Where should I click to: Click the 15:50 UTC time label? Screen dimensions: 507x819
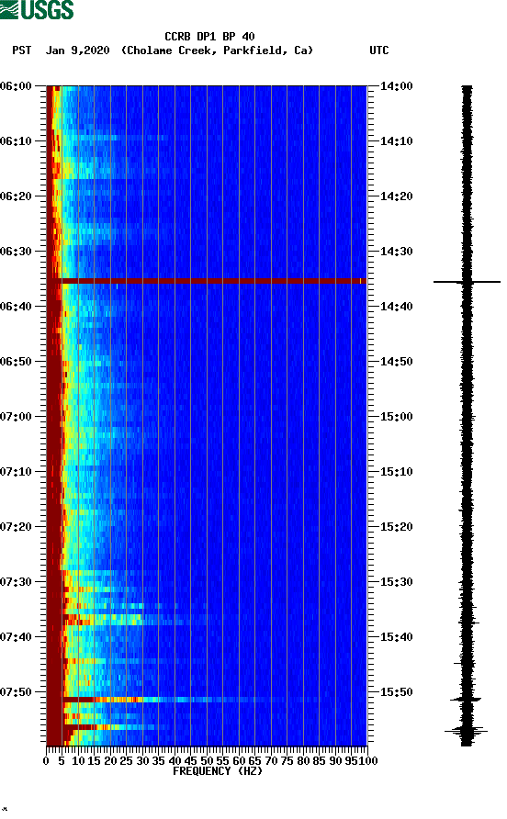pos(397,692)
